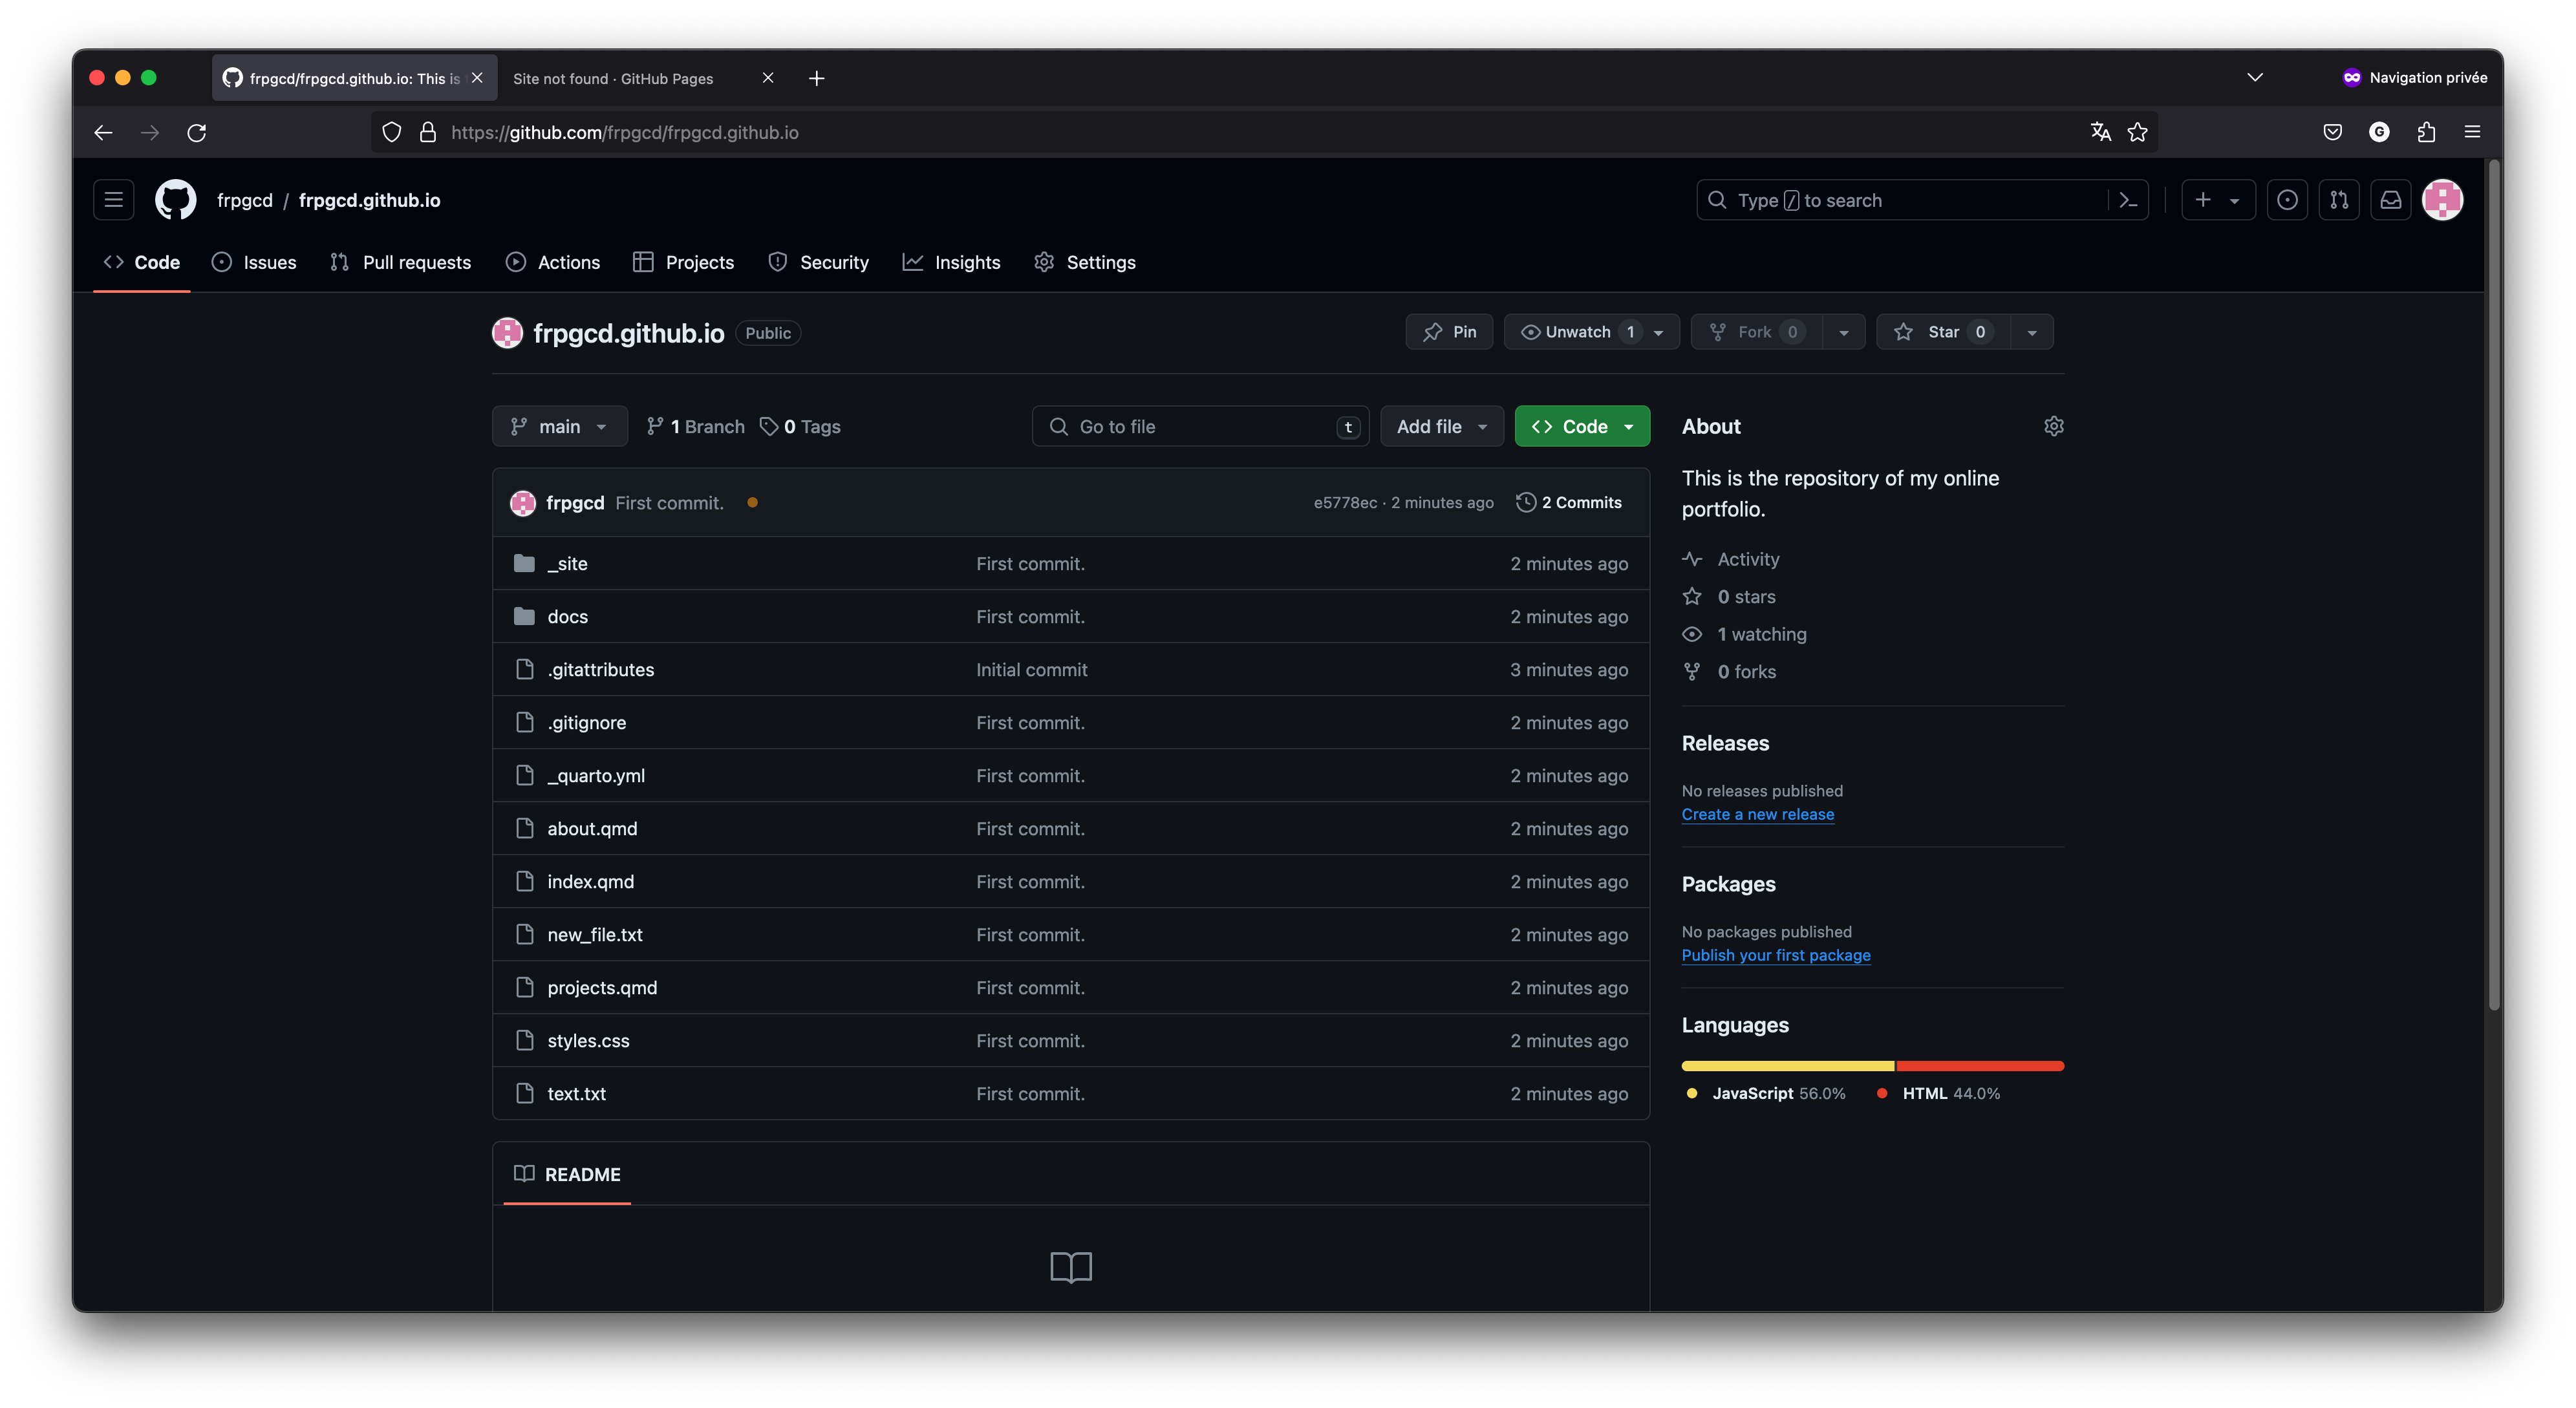Open the _site folder
This screenshot has width=2576, height=1408.
pyautogui.click(x=567, y=563)
